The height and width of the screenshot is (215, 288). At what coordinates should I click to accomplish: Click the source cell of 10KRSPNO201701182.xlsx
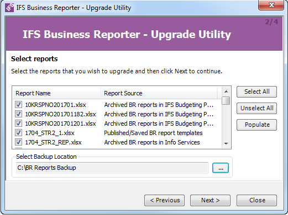(x=159, y=114)
